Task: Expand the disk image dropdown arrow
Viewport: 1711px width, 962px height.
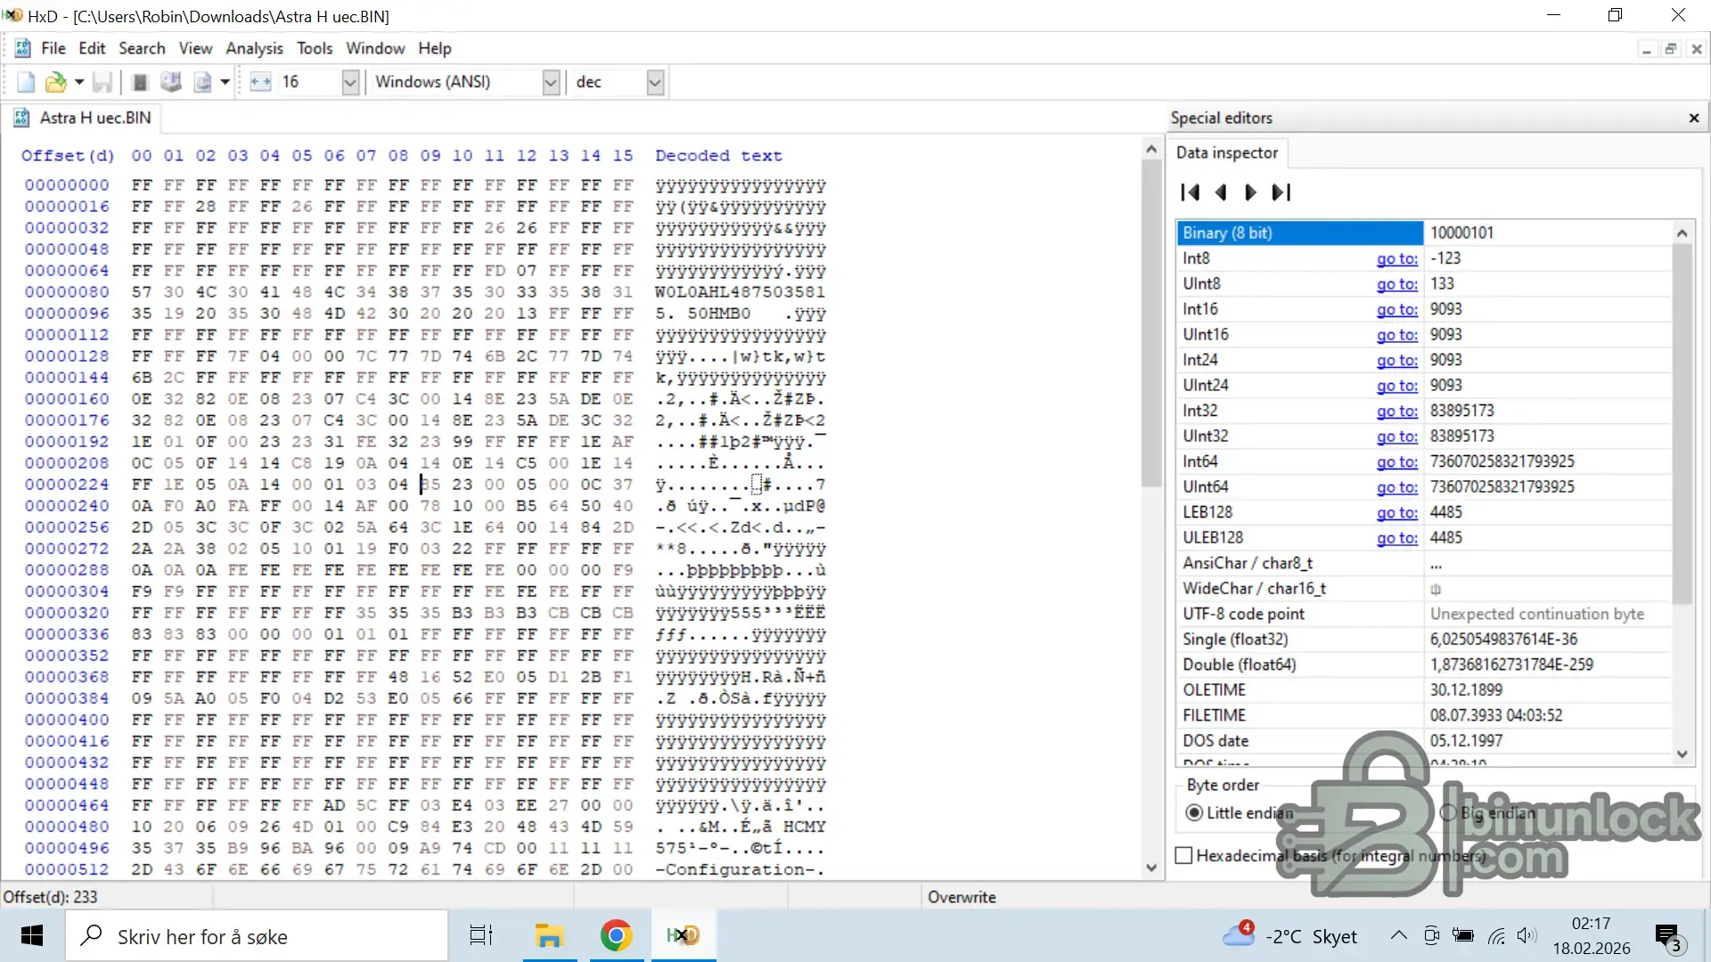Action: pos(225,82)
